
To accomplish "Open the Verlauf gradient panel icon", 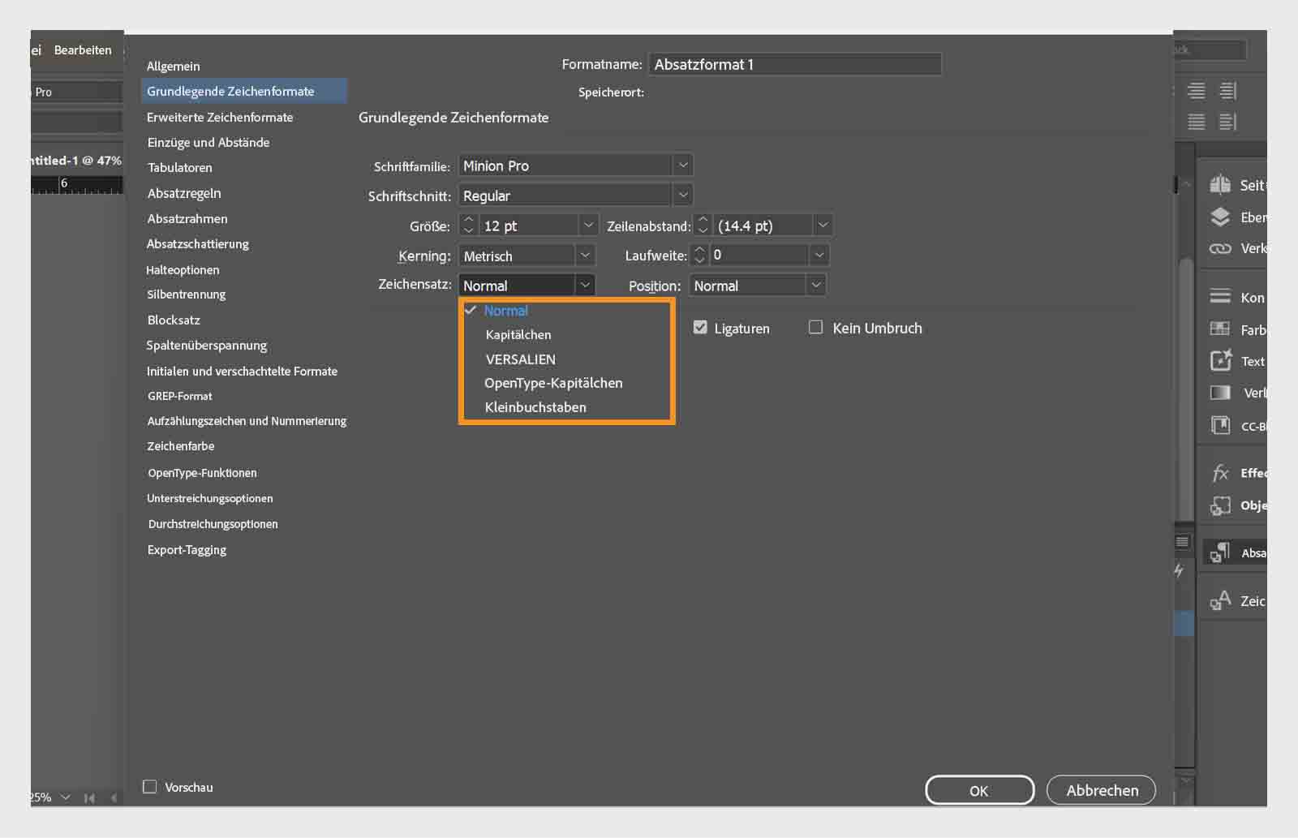I will [1222, 393].
